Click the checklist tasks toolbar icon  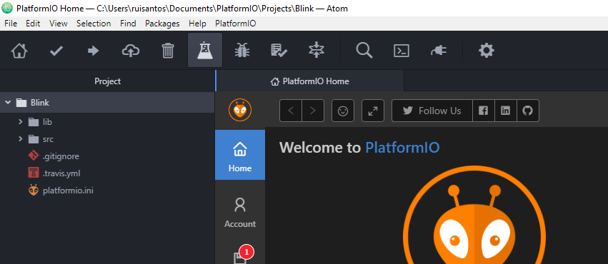click(x=279, y=51)
